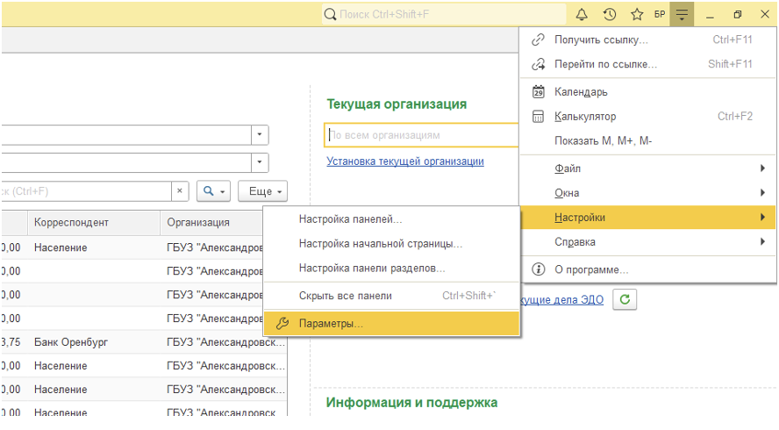Select Получить ссылку menu item
The width and height of the screenshot is (779, 430).
[x=647, y=39]
